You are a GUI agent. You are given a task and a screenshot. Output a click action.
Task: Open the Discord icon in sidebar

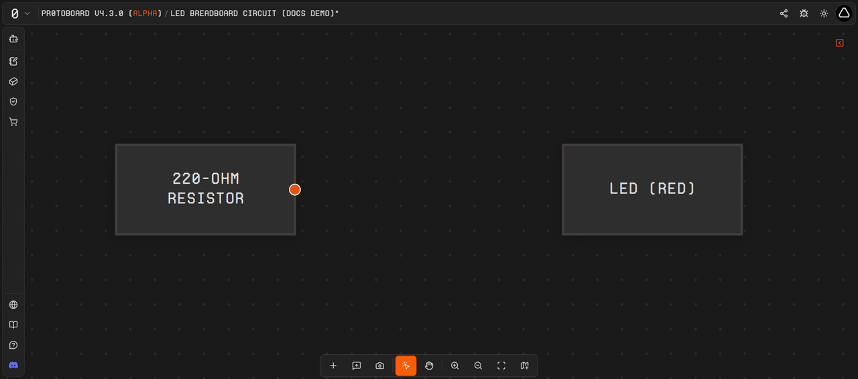[x=13, y=365]
